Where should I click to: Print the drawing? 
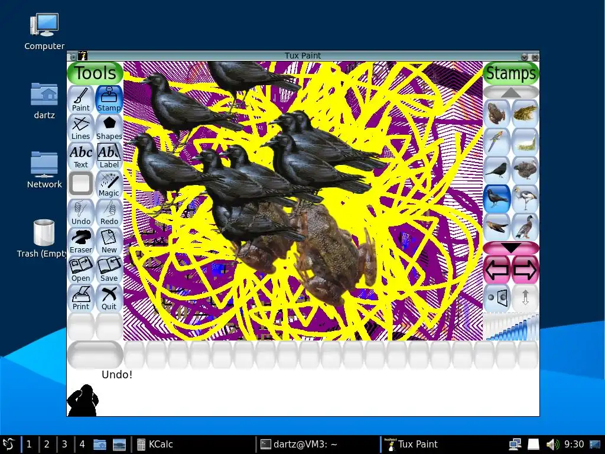click(x=80, y=298)
